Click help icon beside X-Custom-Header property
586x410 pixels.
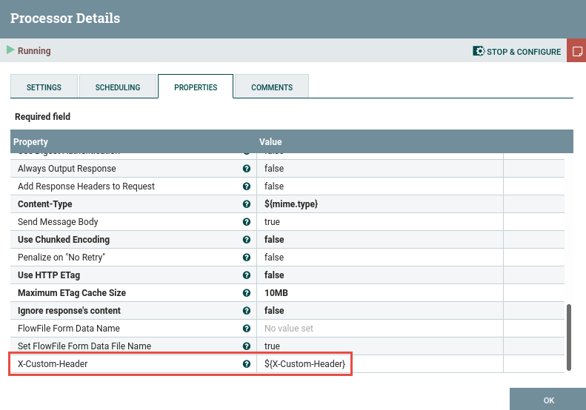pos(247,364)
